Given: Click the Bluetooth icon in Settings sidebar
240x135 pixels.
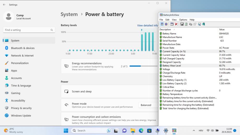Looking at the screenshot, I should (7, 48).
